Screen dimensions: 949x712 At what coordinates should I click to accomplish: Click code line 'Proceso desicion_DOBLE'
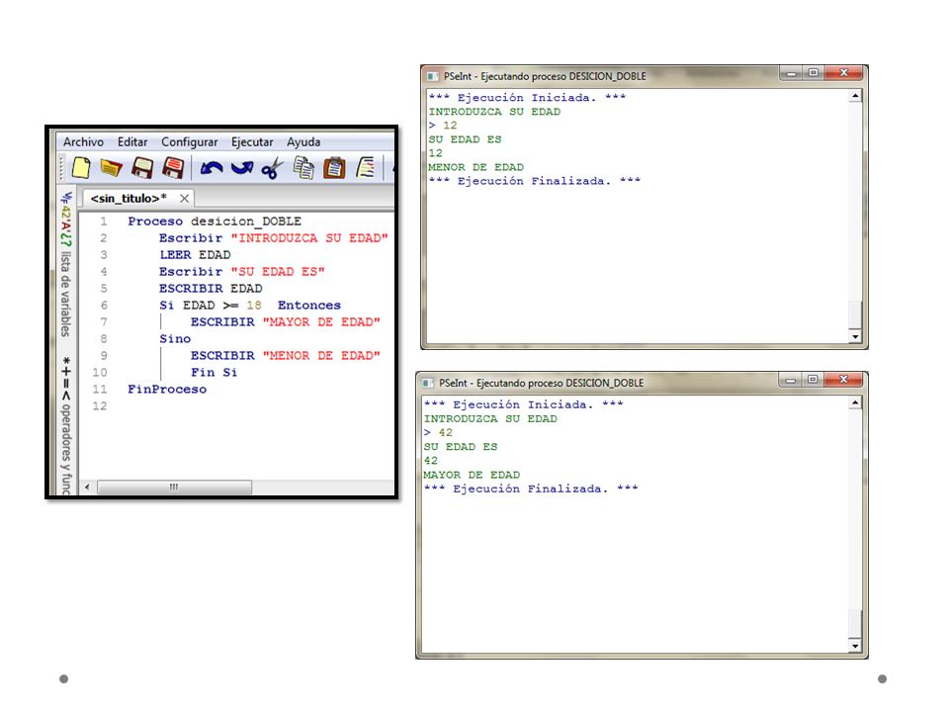click(215, 222)
